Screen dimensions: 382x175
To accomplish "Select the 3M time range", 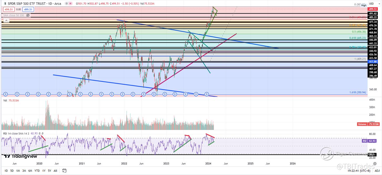I will pyautogui.click(x=24, y=171).
